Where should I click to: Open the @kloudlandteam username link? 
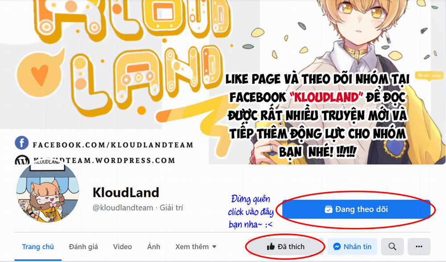tap(123, 208)
